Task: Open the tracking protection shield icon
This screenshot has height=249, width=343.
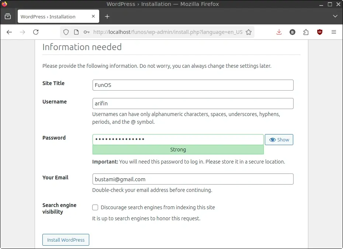Action: point(66,32)
